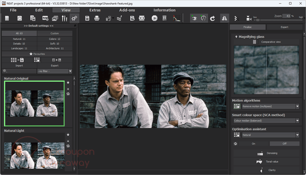
Task: Open the Extras menu
Action: (x=95, y=10)
